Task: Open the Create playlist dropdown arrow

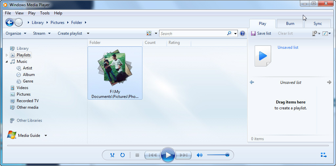Action: tap(88, 33)
